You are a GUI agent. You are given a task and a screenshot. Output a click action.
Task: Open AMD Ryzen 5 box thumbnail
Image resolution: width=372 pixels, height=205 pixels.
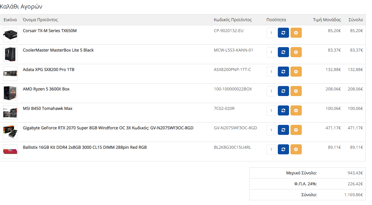point(10,93)
